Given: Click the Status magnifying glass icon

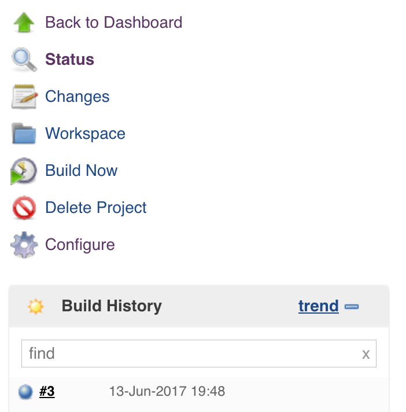Looking at the screenshot, I should coord(24,60).
